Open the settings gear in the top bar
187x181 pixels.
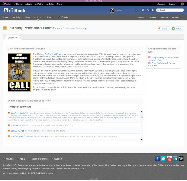[x=182, y=4]
